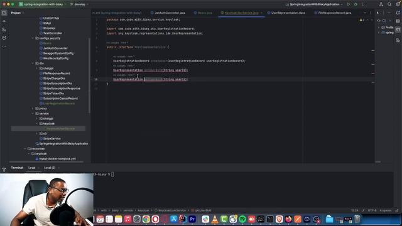Open the Brave browser dock icon

(x=279, y=219)
